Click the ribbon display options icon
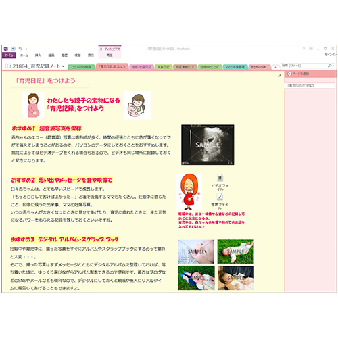Image resolution: width=338 pixels, height=338 pixels. (x=311, y=49)
